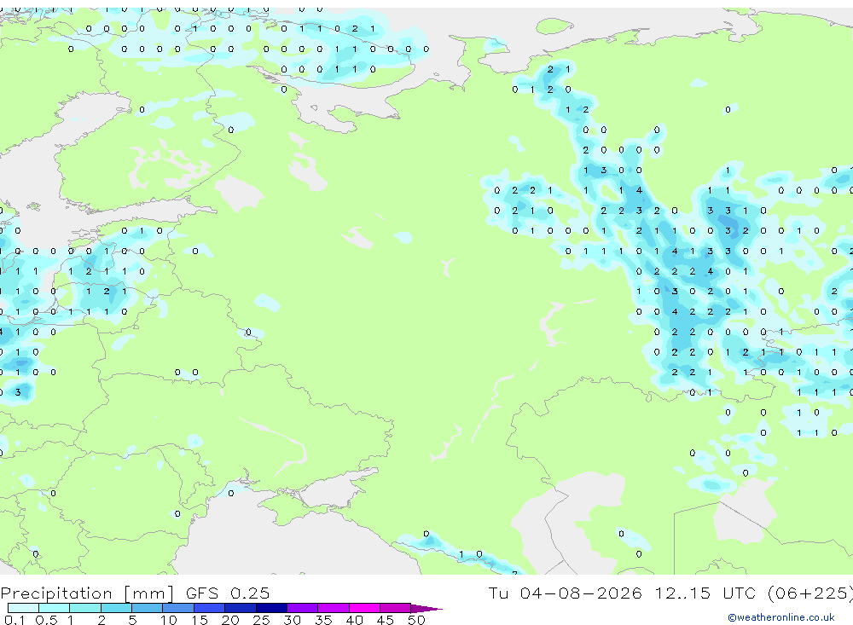Click the legend label "35"
The height and width of the screenshot is (625, 853).
pos(323,620)
